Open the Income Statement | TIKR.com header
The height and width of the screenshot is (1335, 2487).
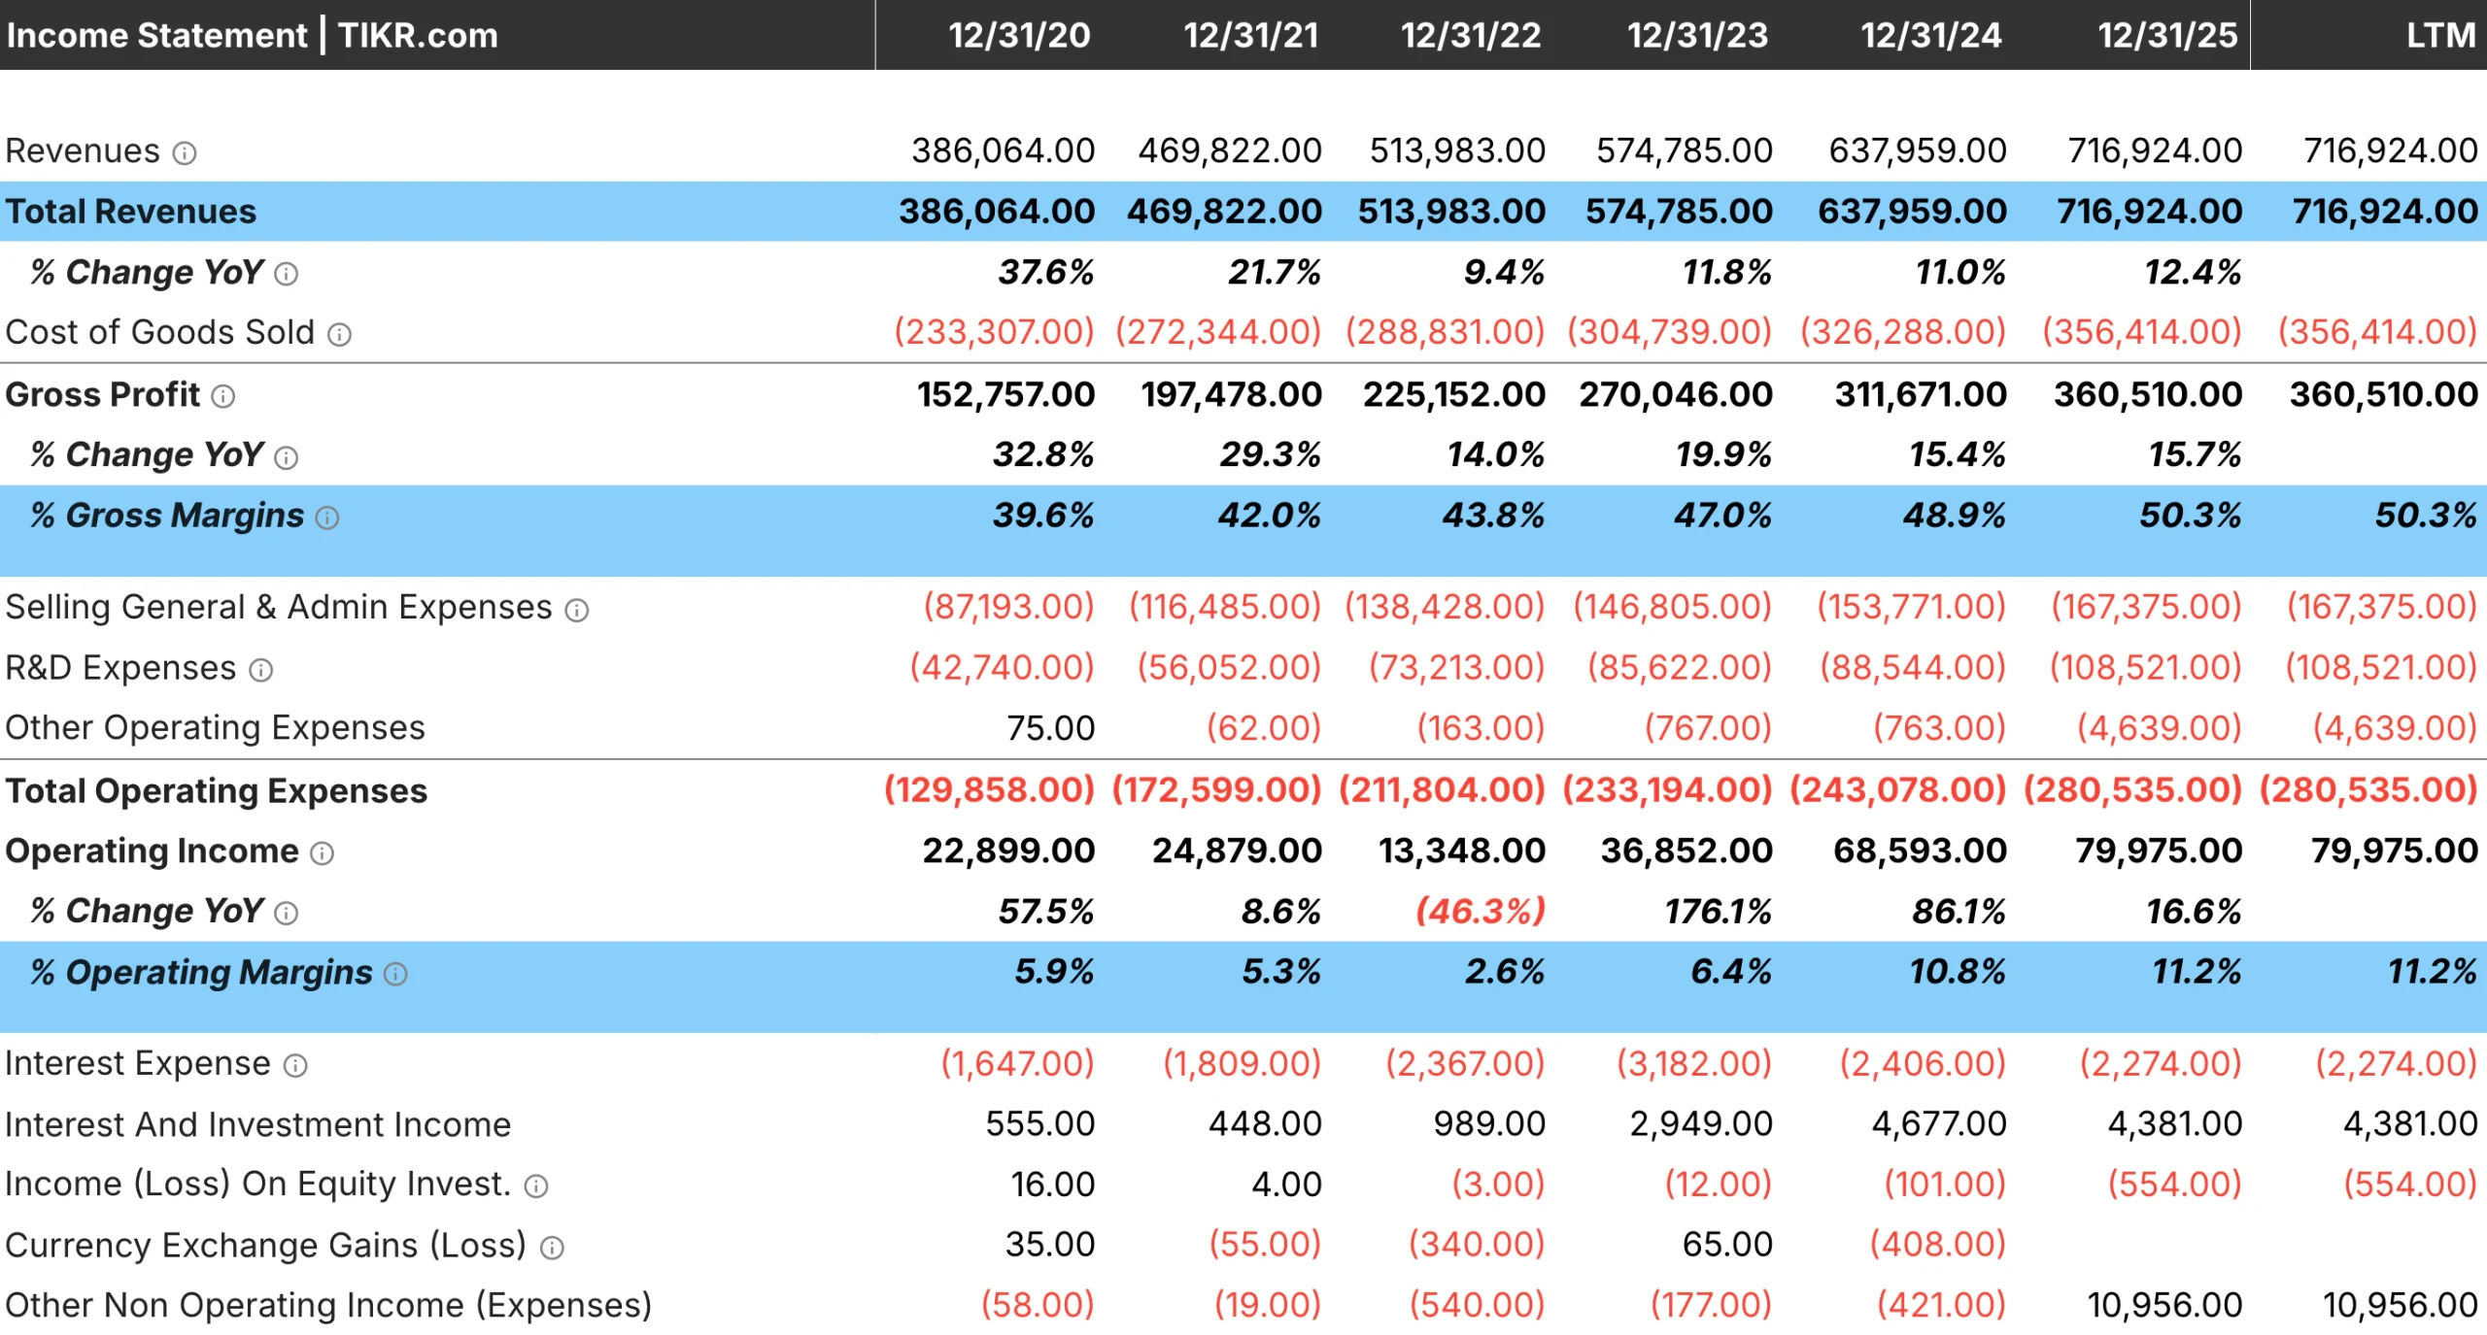click(253, 35)
